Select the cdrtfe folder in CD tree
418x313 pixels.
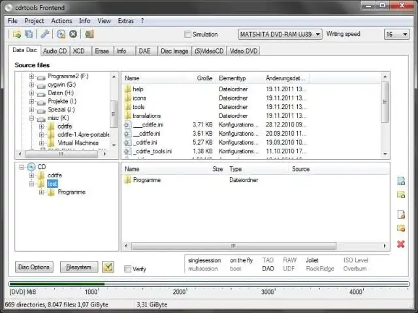(x=55, y=175)
